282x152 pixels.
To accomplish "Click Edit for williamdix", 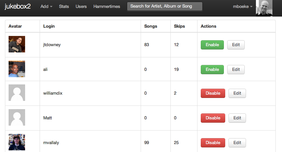I will tap(237, 93).
